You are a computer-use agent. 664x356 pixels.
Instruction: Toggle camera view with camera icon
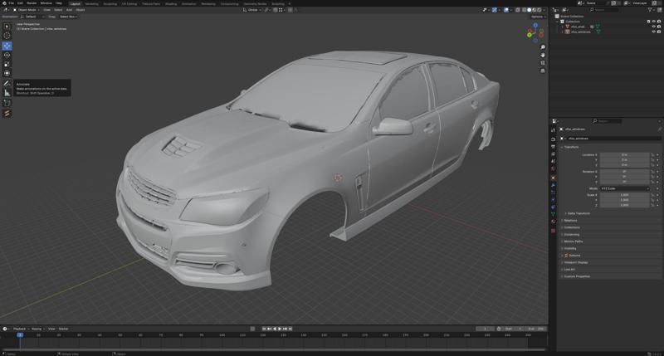[542, 65]
